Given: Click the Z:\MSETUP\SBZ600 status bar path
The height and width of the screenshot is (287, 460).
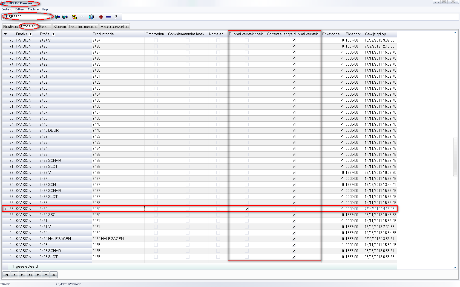Looking at the screenshot, I should (68, 284).
